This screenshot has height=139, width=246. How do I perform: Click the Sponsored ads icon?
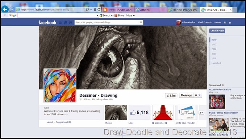pyautogui.click(x=223, y=85)
